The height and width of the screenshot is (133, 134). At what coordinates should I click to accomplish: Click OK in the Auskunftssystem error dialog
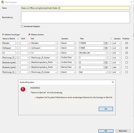click(106, 109)
